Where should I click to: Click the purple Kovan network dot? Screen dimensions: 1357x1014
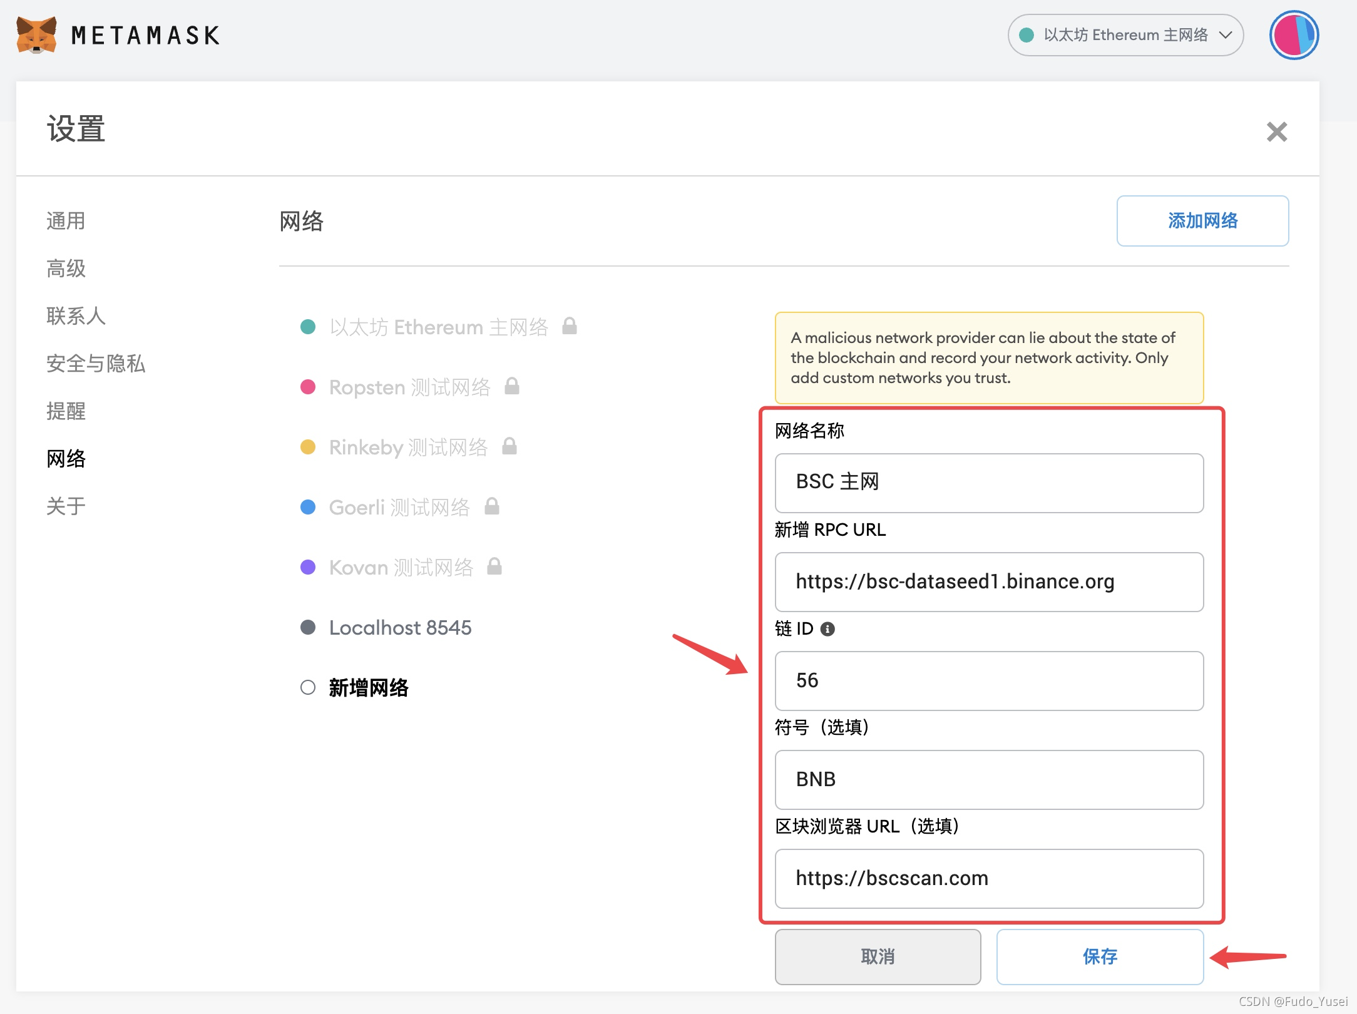coord(308,567)
